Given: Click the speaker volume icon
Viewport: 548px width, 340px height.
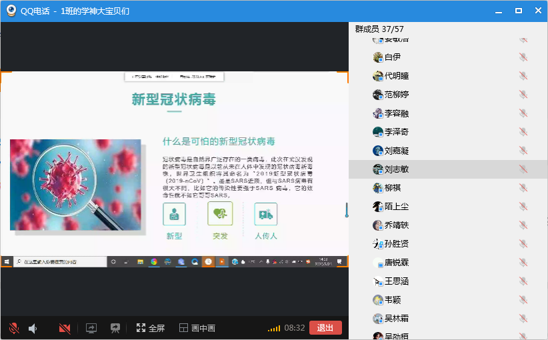Looking at the screenshot, I should pos(33,328).
